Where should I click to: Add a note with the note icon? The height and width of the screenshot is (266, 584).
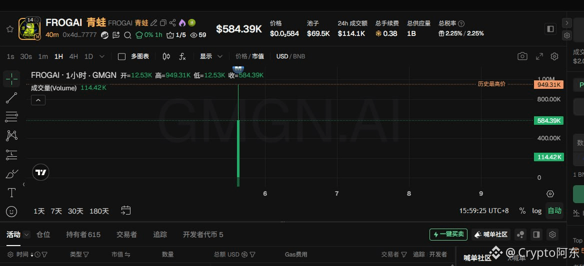point(116,35)
